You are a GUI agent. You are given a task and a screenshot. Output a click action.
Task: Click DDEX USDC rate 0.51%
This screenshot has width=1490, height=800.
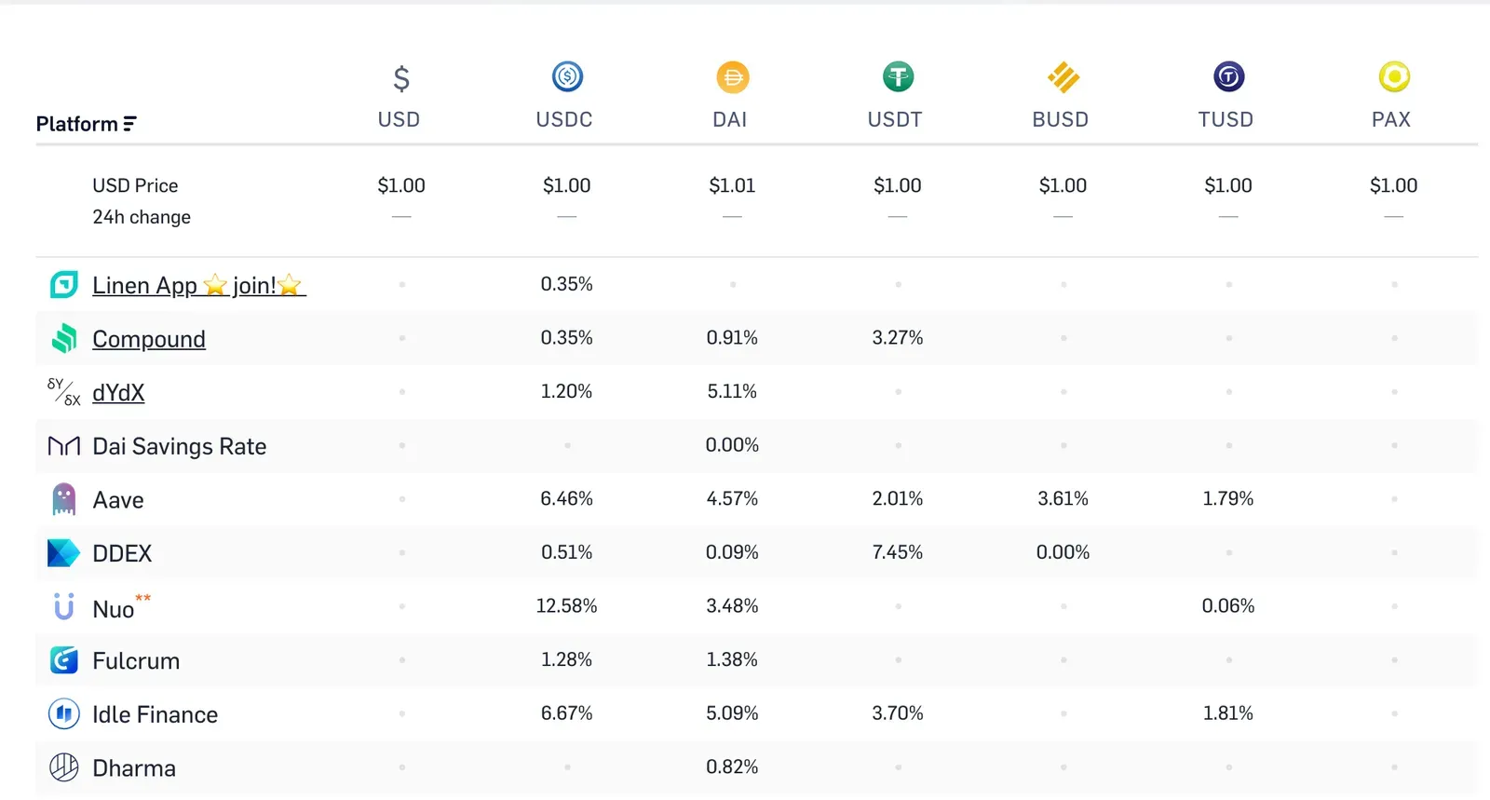567,552
